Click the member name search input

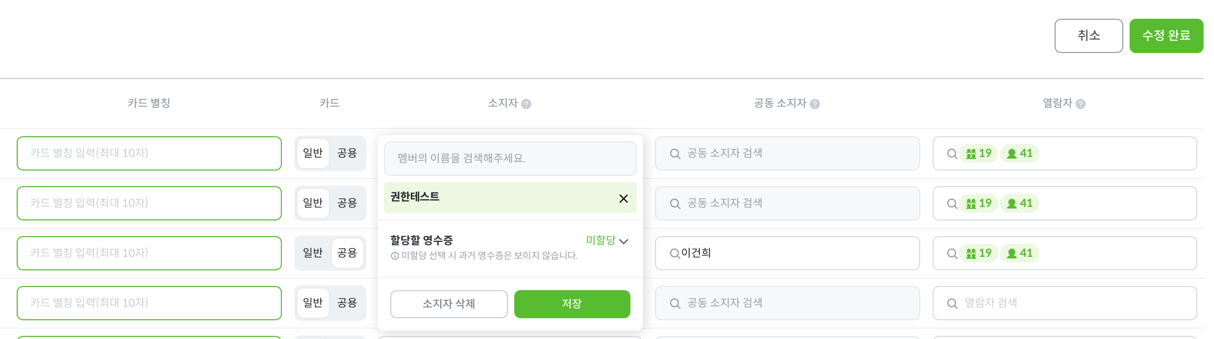pyautogui.click(x=510, y=159)
